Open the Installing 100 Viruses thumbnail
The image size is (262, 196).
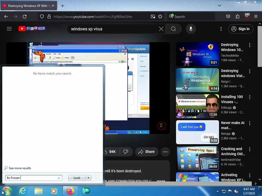click(x=197, y=106)
